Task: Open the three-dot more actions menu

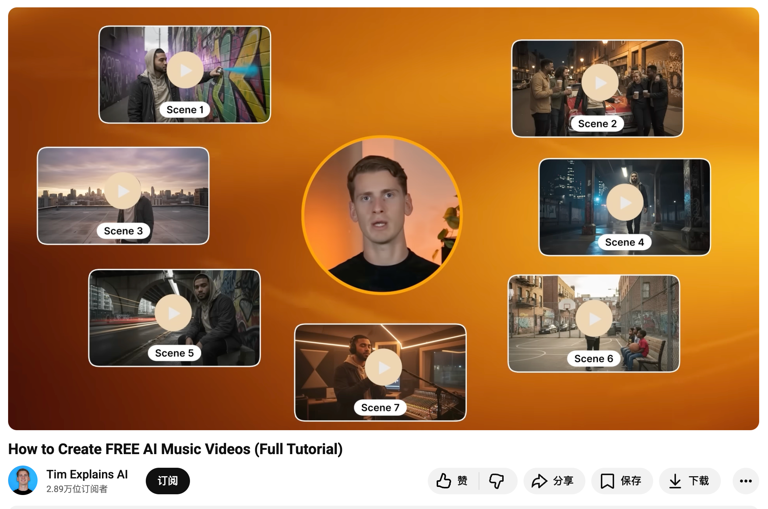Action: (746, 481)
